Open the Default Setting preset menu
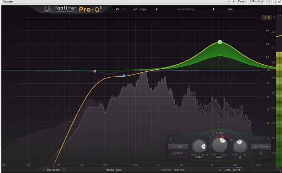Screen dimensions: 282x173 click(x=185, y=9)
